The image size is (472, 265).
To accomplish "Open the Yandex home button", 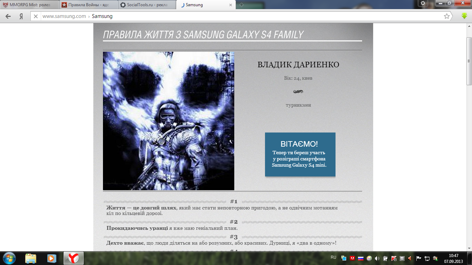I will click(x=21, y=16).
